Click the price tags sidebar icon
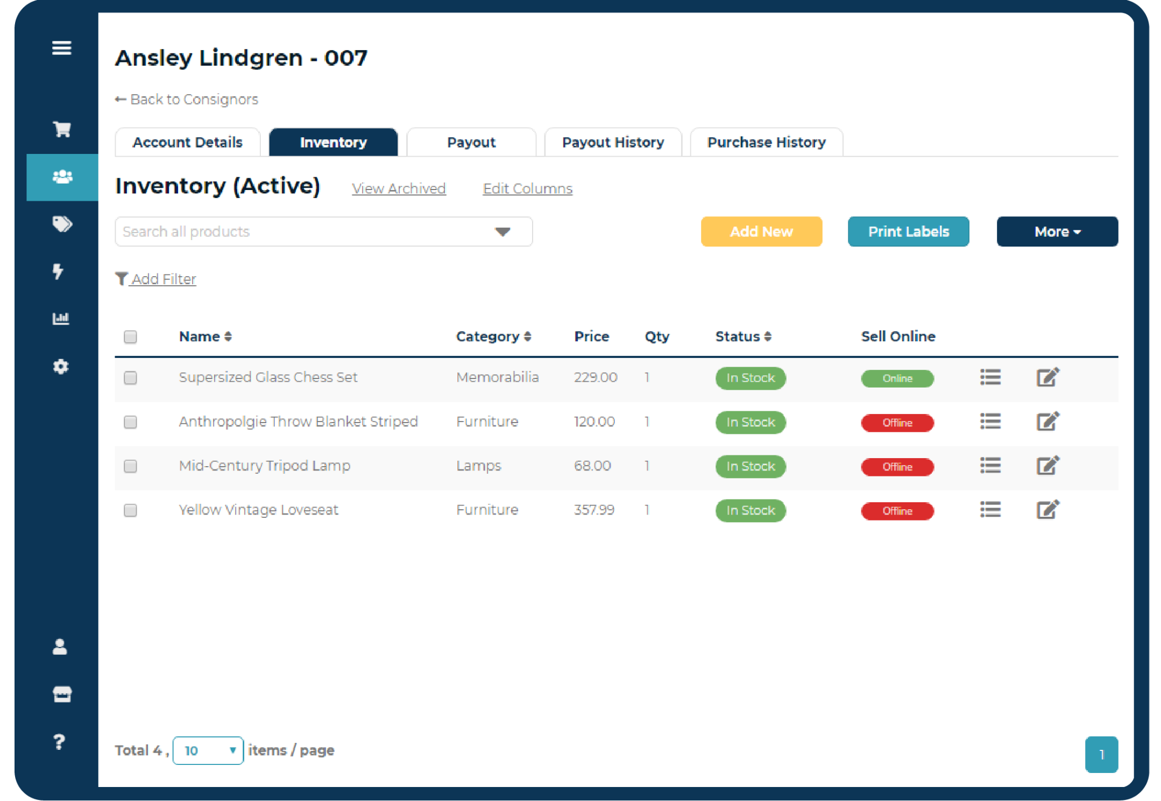 [x=61, y=224]
